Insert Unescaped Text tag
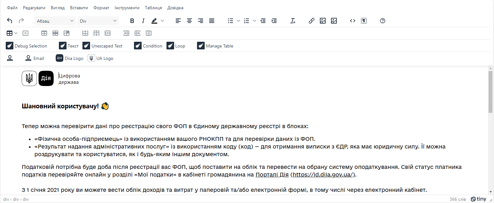The height and width of the screenshot is (203, 494). pyautogui.click(x=102, y=46)
